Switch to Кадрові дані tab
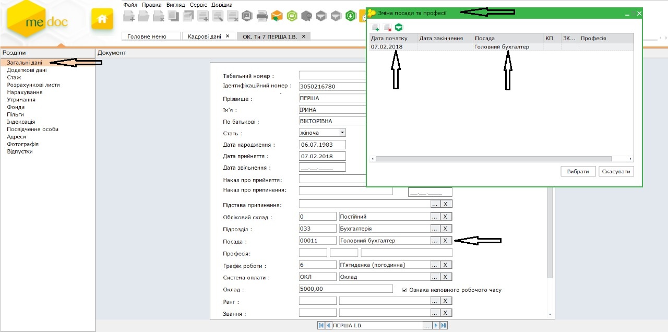The width and height of the screenshot is (668, 332). click(205, 37)
